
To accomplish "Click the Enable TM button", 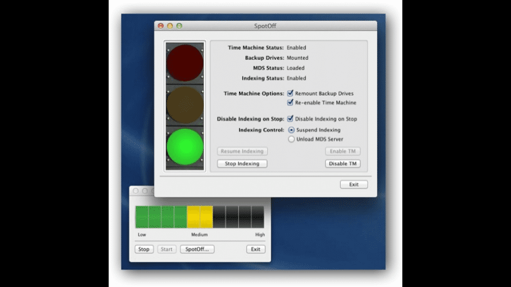I will tap(342, 151).
